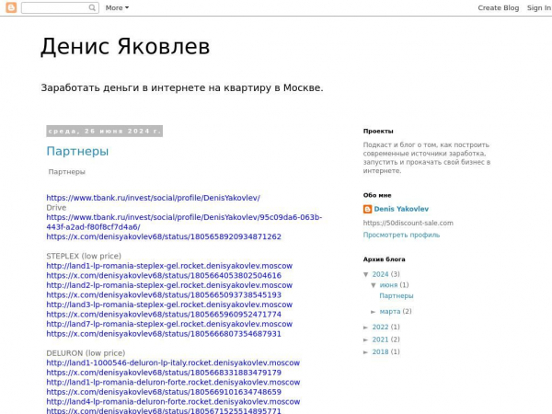Click the Проекты sidebar heading

click(x=378, y=132)
